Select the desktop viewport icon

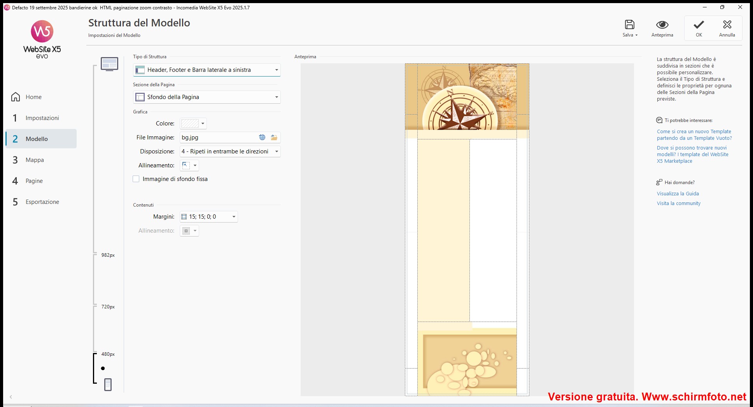point(109,64)
